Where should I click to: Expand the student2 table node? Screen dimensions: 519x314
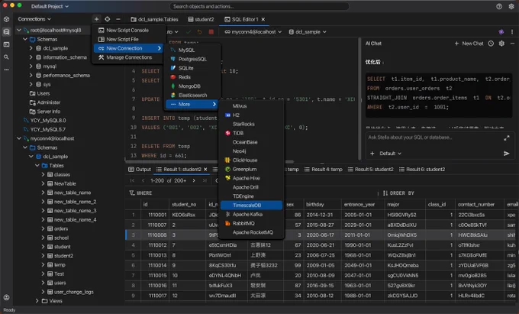pos(43,256)
